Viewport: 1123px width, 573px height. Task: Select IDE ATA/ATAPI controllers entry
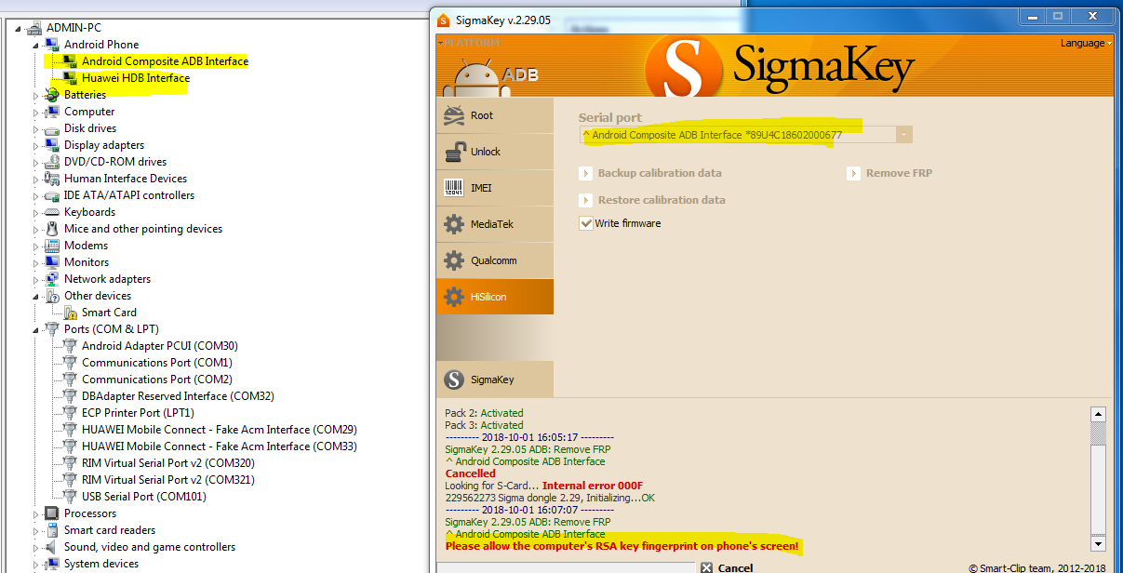[x=129, y=195]
